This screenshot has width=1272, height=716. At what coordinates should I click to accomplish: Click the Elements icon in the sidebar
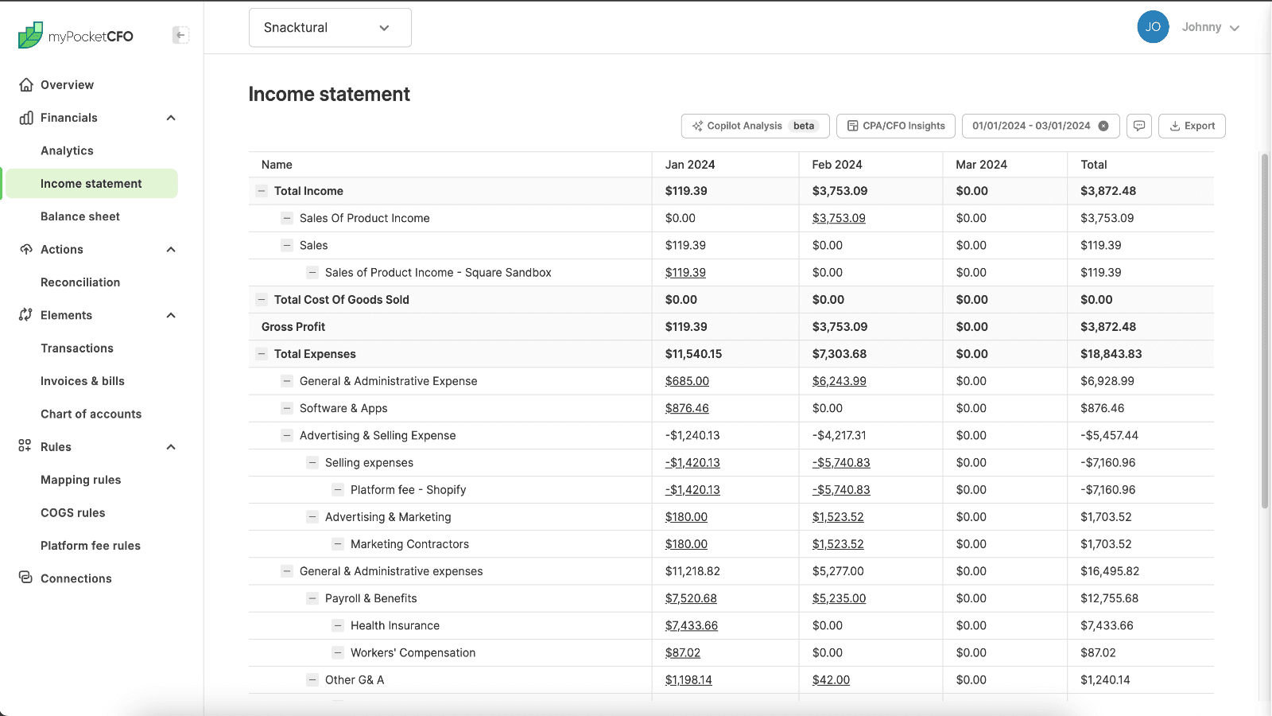pyautogui.click(x=26, y=315)
